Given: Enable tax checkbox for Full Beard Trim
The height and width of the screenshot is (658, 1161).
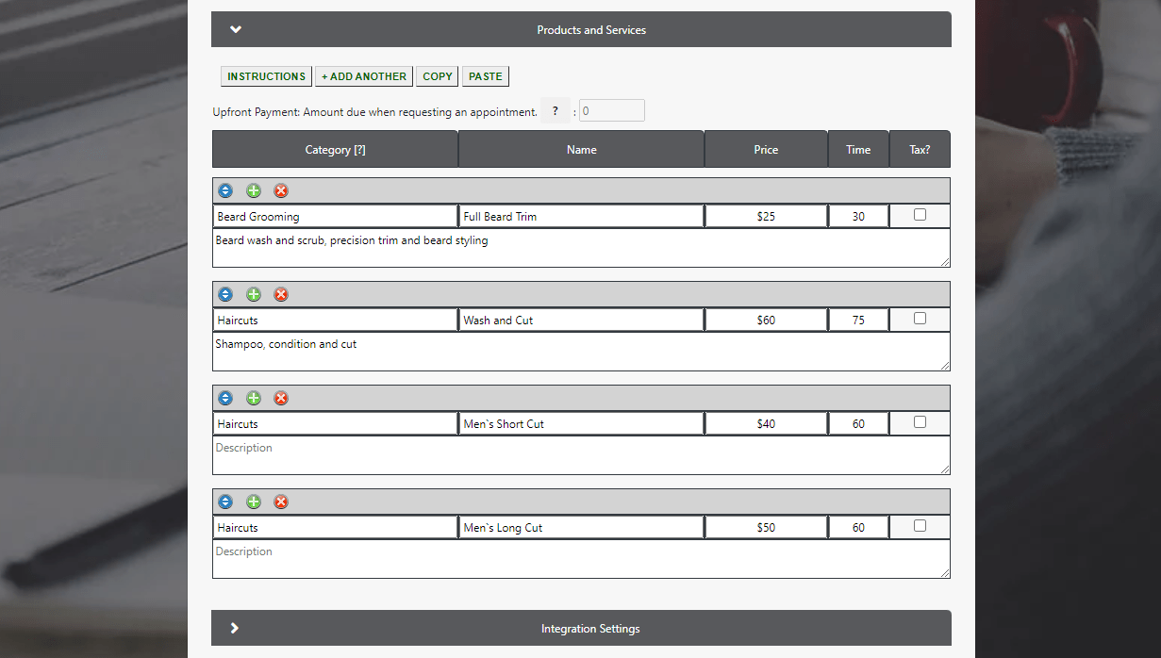Looking at the screenshot, I should (x=920, y=215).
